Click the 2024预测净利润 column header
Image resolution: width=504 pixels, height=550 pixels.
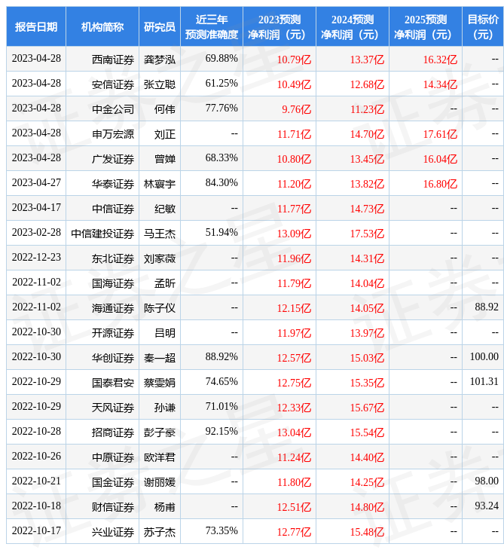pos(352,26)
